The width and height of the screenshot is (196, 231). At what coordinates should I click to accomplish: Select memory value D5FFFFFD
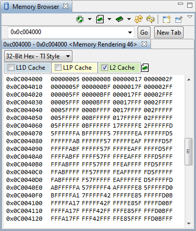158,180
